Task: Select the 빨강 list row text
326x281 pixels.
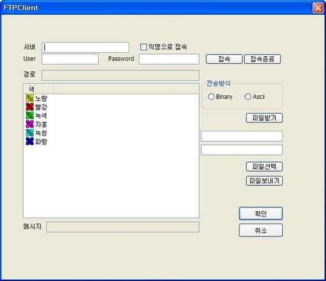Action: tap(41, 107)
